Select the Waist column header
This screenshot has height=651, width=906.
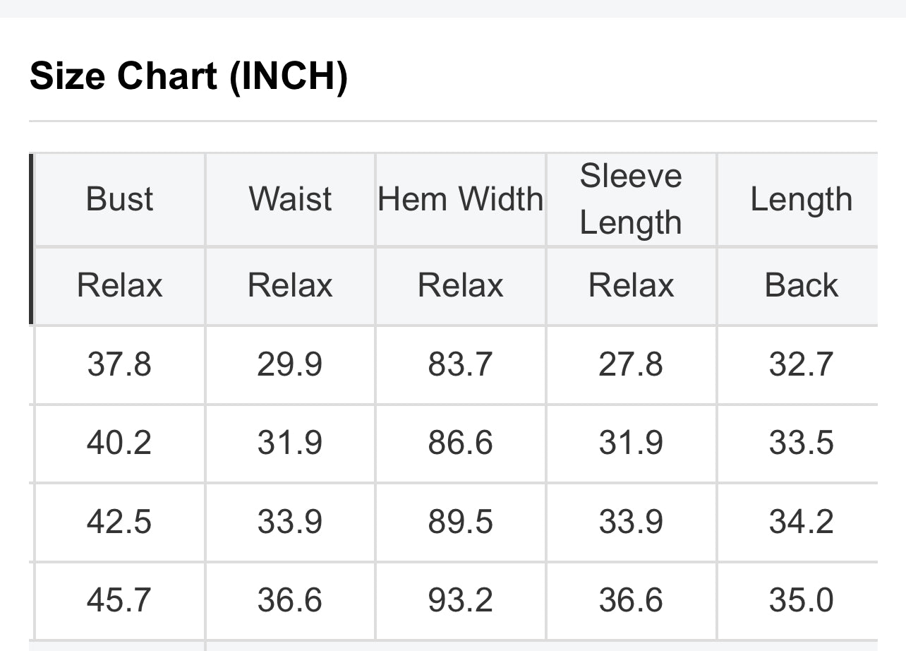(290, 199)
